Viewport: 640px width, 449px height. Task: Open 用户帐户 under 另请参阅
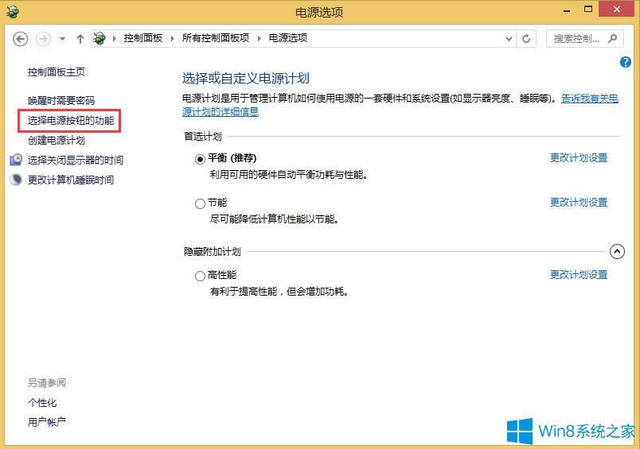click(x=46, y=423)
